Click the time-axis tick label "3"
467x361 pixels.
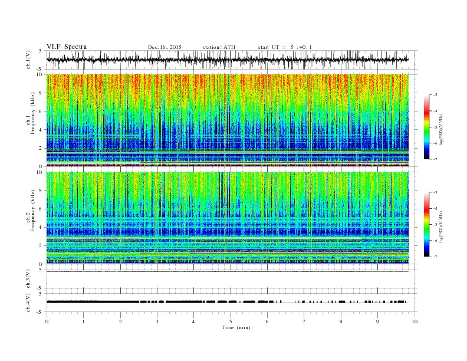click(x=157, y=321)
